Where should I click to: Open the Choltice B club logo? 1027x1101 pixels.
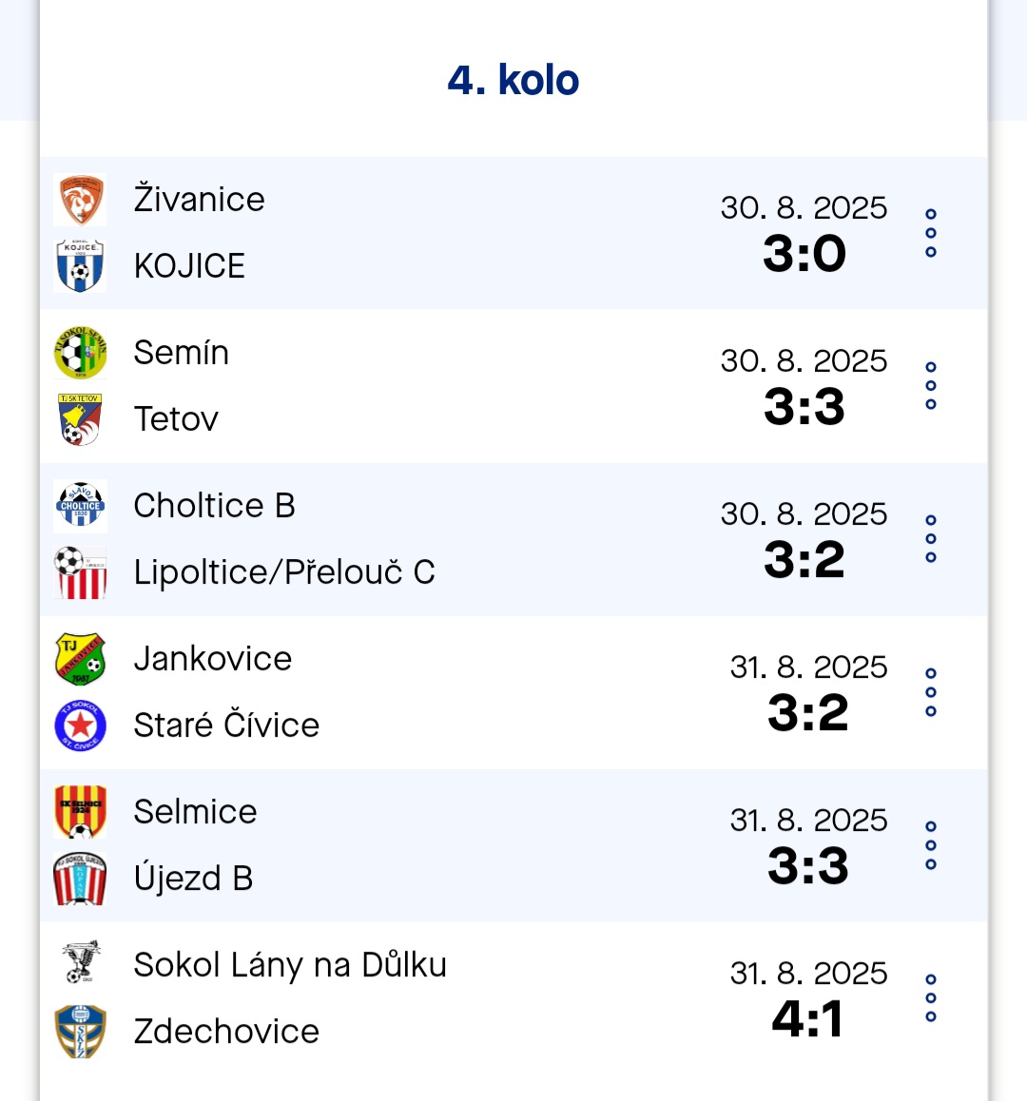[80, 506]
